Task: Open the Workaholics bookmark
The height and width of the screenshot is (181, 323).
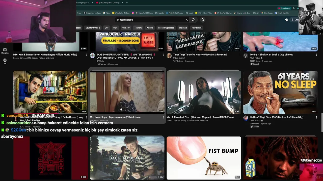Action: 121,13
